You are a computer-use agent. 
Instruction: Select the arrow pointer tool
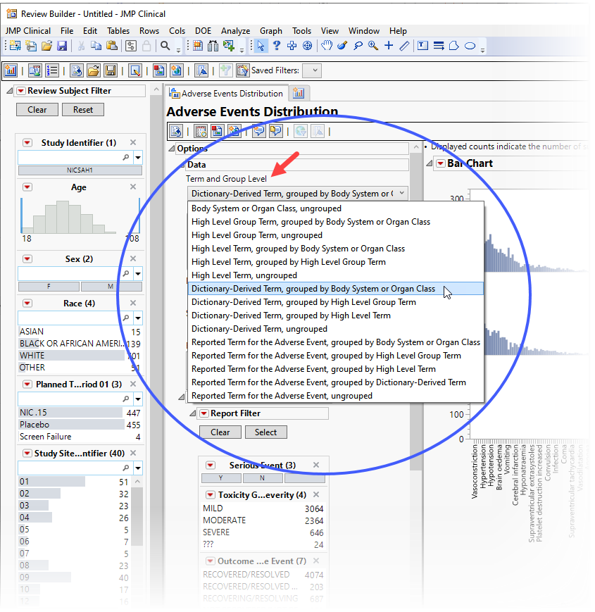pos(261,46)
